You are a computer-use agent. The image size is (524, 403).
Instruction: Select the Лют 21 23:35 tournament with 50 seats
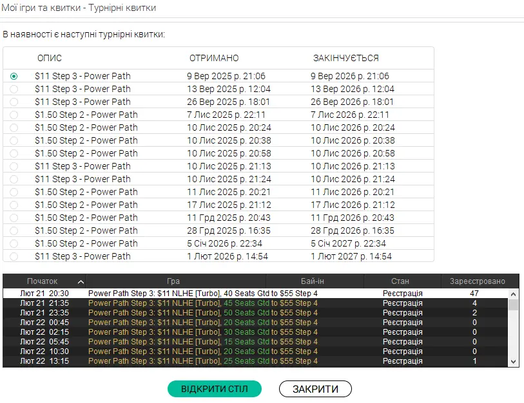202,313
